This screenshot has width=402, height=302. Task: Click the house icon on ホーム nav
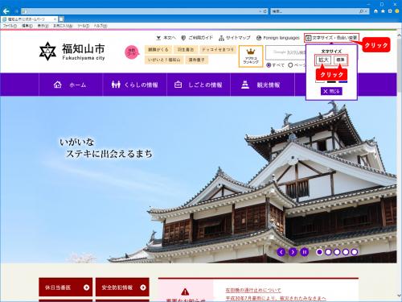tap(57, 85)
